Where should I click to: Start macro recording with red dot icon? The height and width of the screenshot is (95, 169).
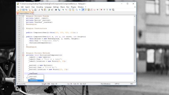101,10
